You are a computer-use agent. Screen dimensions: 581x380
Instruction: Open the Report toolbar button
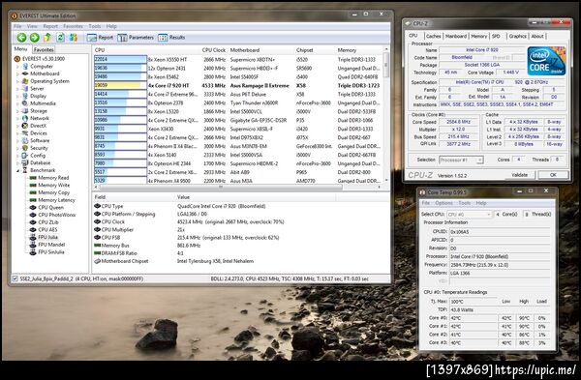(100, 38)
